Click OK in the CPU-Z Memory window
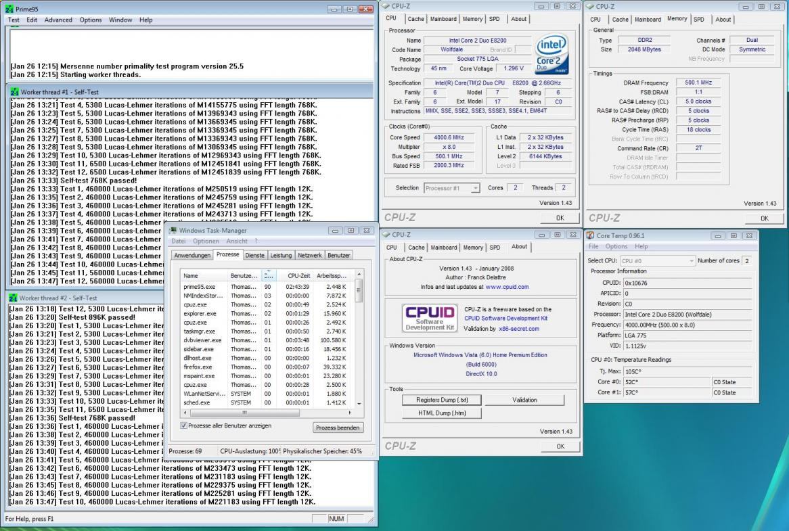The image size is (789, 531). (x=765, y=218)
